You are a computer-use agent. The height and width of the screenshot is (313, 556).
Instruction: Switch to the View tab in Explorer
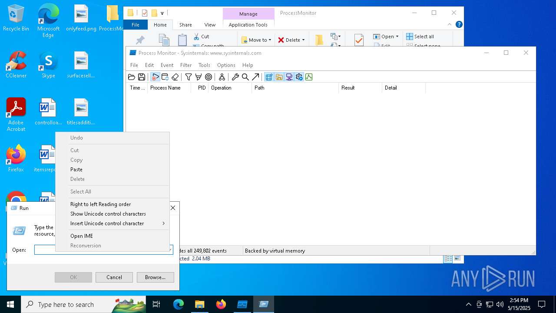click(210, 25)
